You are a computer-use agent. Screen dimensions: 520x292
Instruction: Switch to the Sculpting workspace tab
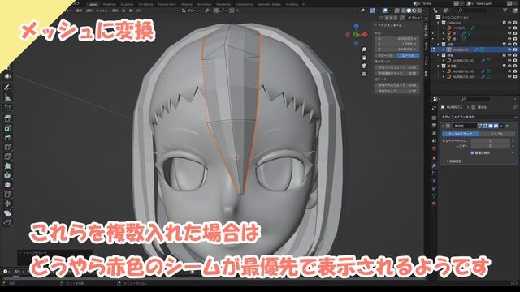click(127, 4)
